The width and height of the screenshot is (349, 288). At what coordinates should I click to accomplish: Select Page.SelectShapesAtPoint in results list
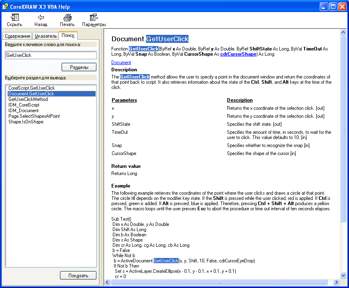tap(34, 116)
